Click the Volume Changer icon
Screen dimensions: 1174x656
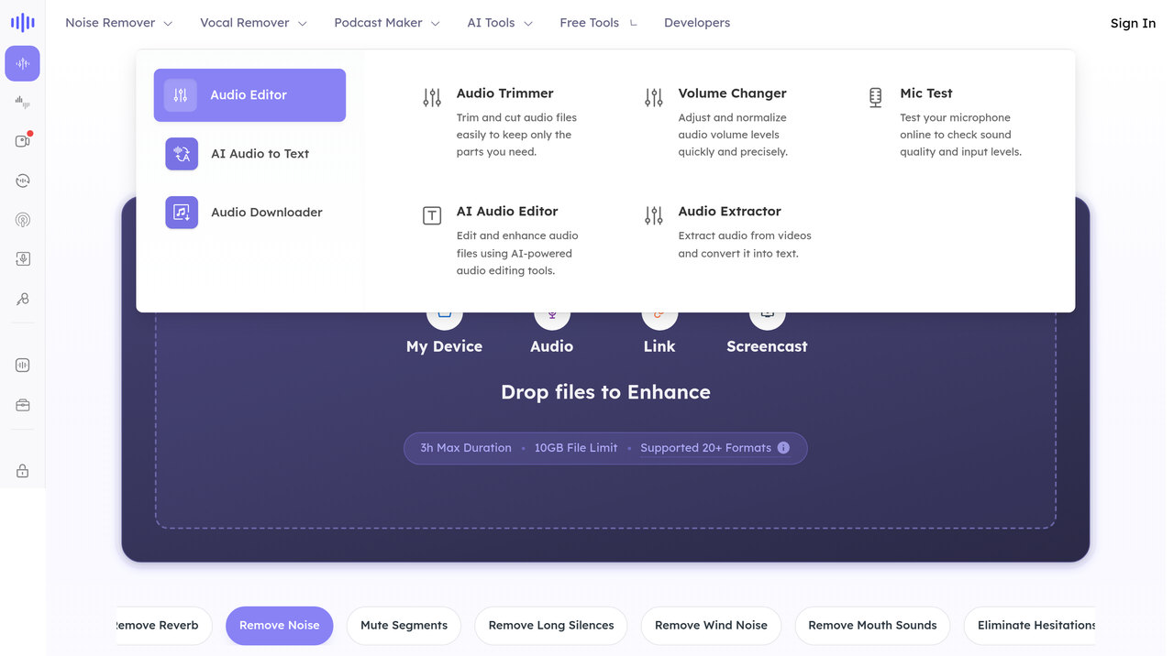click(654, 97)
